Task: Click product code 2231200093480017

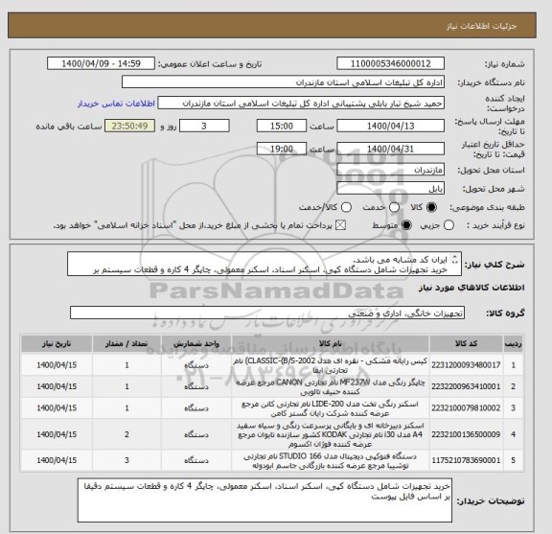Action: pyautogui.click(x=466, y=365)
